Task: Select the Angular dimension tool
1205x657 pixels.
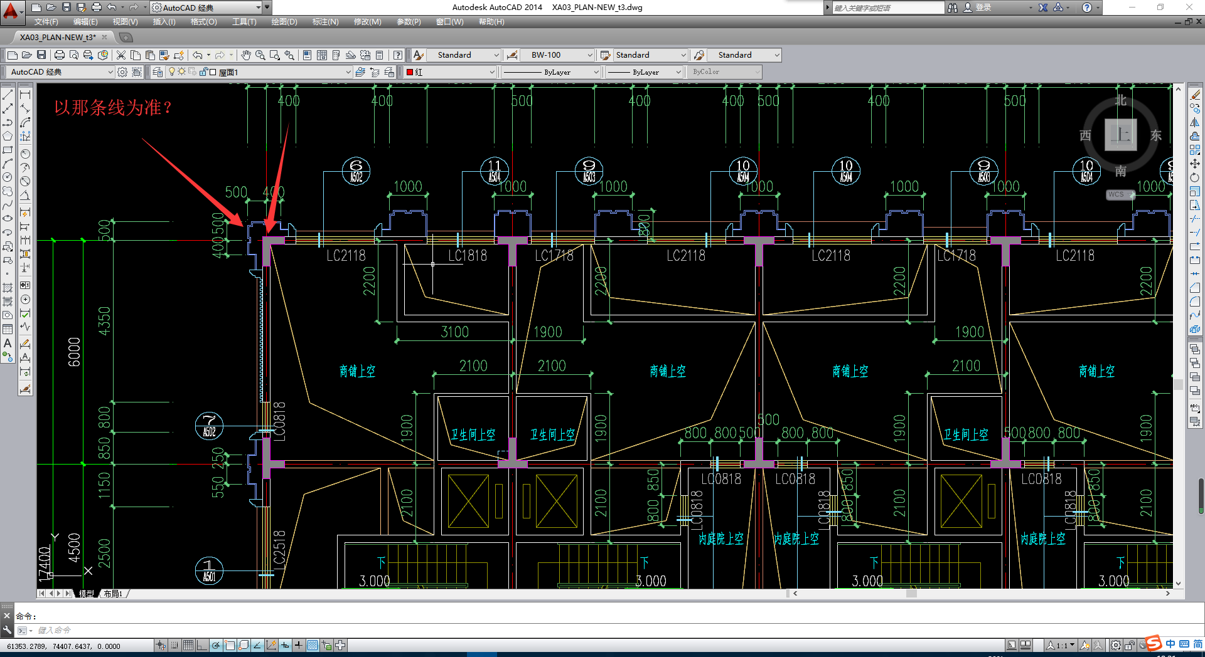Action: pos(25,195)
